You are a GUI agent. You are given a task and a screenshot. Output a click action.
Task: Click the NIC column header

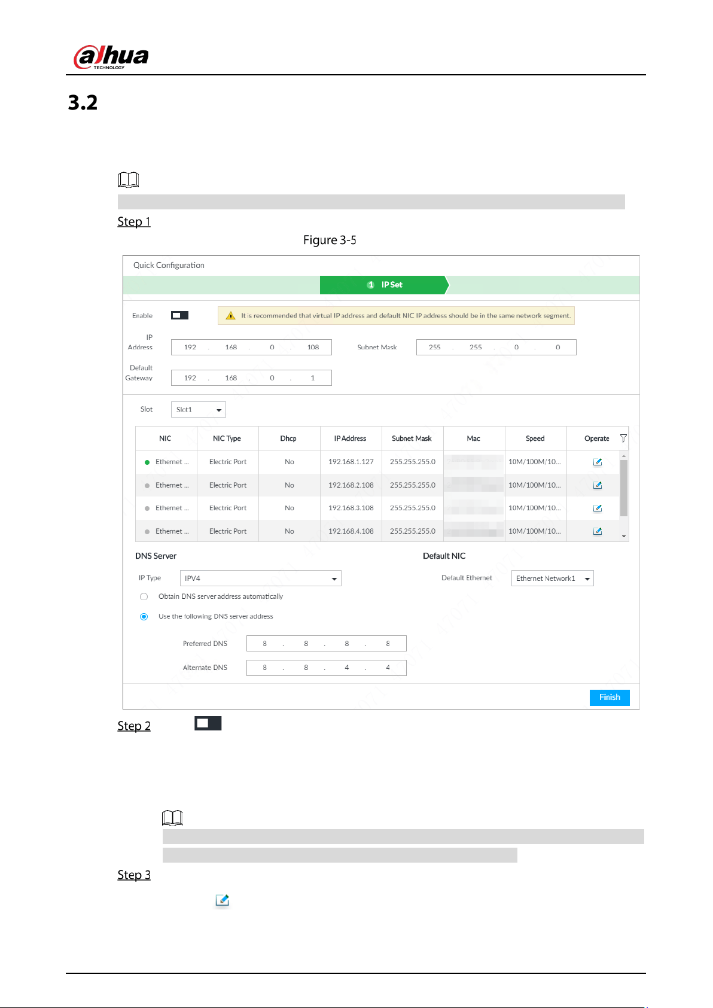pyautogui.click(x=165, y=438)
